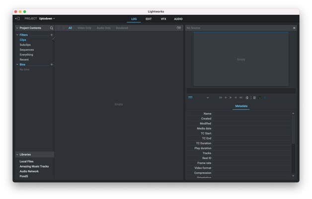The width and height of the screenshot is (312, 199).
Task: Show All clips
Action: 70,28
